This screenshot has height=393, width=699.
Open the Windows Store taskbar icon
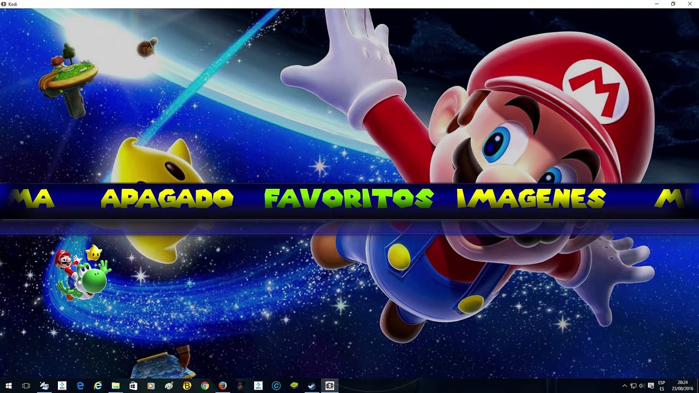click(133, 386)
